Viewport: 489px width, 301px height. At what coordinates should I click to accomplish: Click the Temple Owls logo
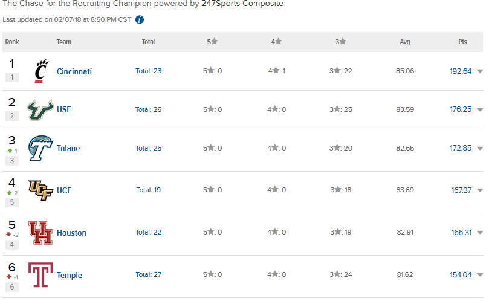pyautogui.click(x=40, y=275)
